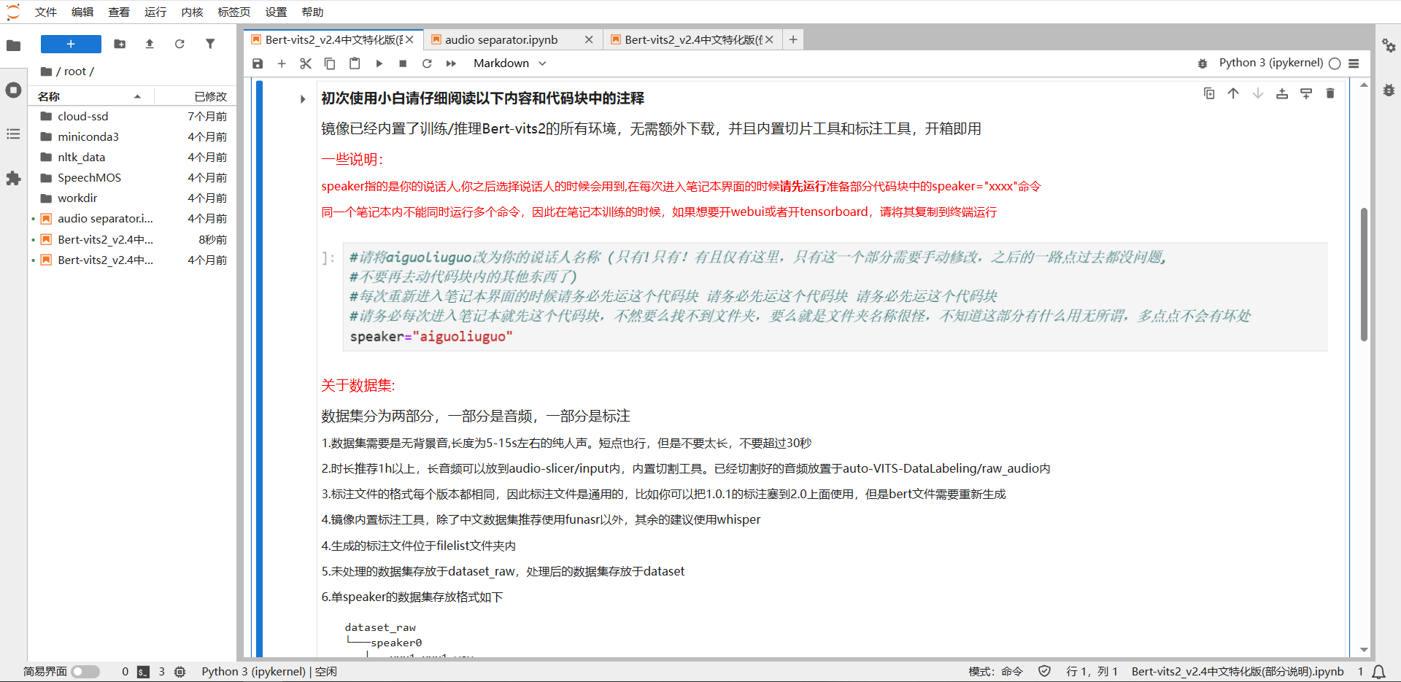Open the 运行 menu

click(x=155, y=12)
